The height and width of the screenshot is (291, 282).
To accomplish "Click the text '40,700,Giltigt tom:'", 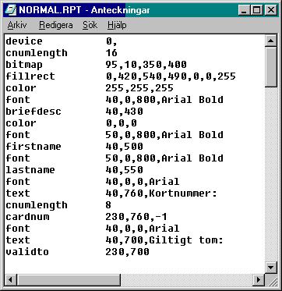I will [x=164, y=240].
